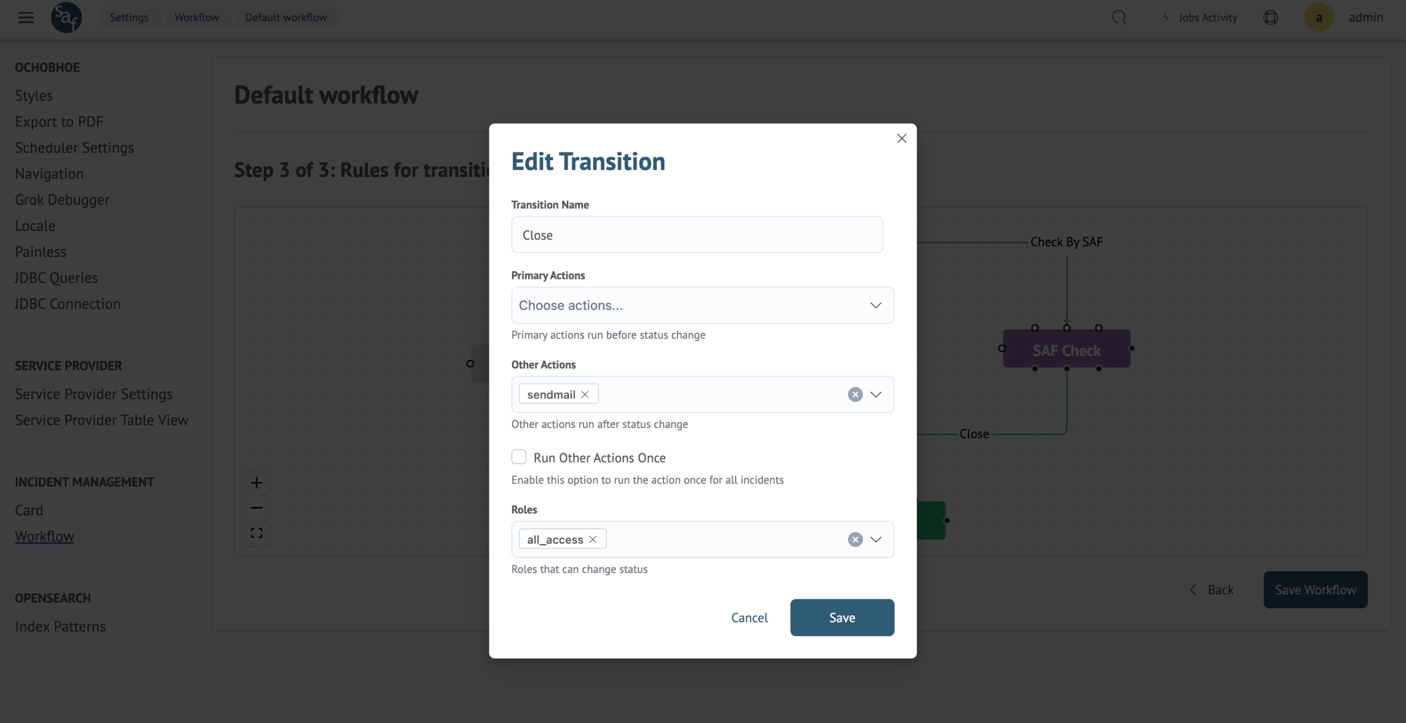The height and width of the screenshot is (723, 1406).
Task: Expand the Primary Actions dropdown
Action: [876, 305]
